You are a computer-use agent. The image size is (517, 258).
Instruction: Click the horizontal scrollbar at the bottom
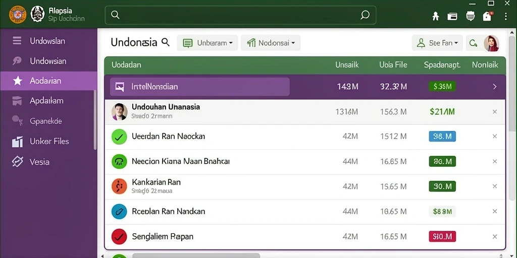196,255
